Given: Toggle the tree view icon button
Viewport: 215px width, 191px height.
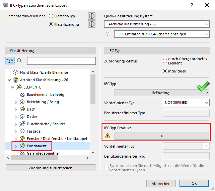Looking at the screenshot, I should point(10,61).
